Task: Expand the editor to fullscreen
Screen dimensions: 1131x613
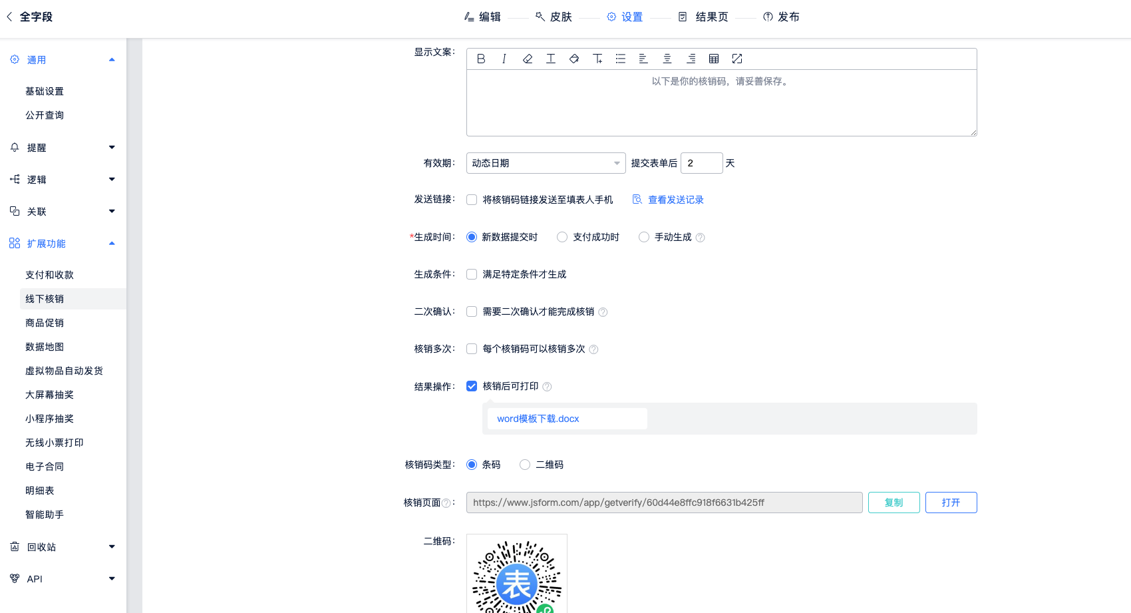Action: point(737,59)
